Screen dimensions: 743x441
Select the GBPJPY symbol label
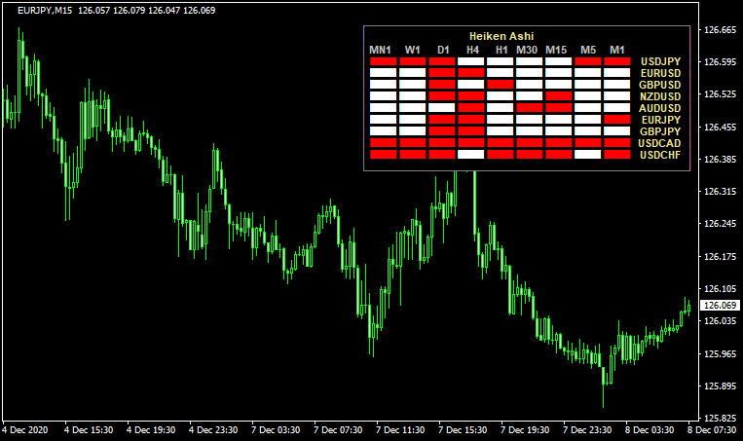(659, 131)
